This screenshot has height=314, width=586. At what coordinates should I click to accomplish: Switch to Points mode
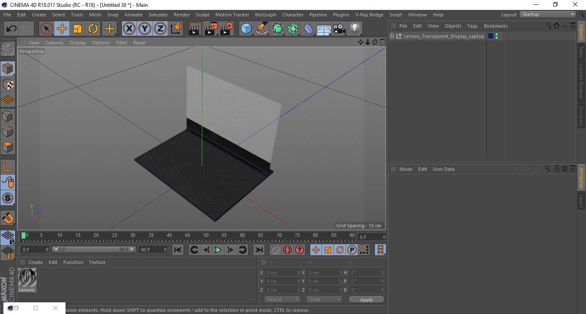click(x=8, y=116)
